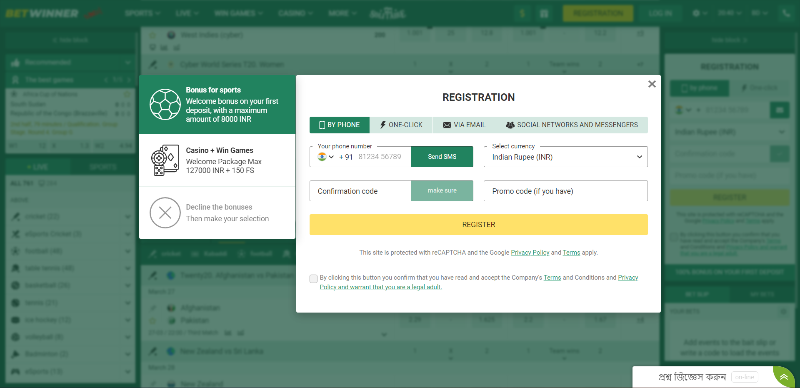Click the background panel REGISTER button
The height and width of the screenshot is (388, 800).
(730, 197)
